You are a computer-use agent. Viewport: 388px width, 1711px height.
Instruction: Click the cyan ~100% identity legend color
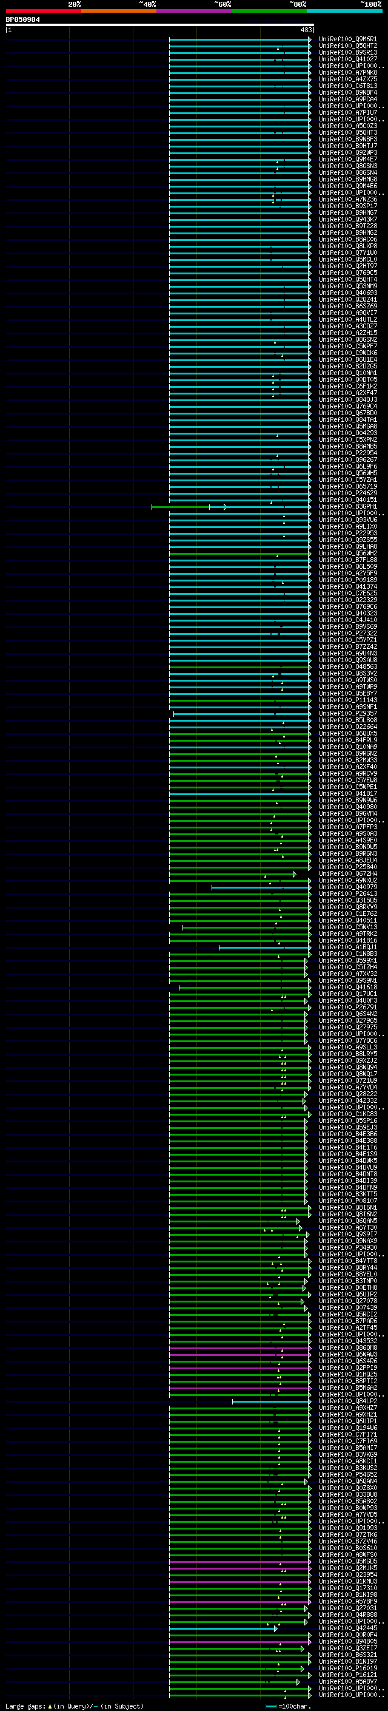tap(345, 11)
